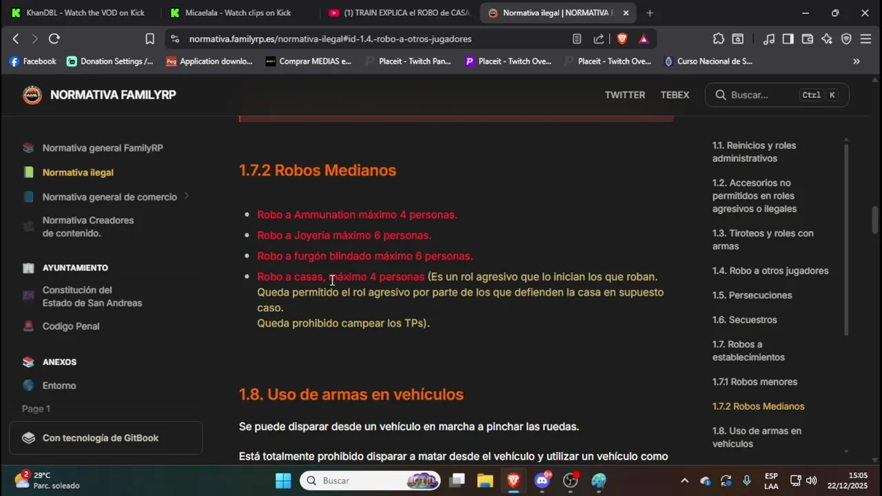Open Discord from the taskbar
This screenshot has height=496, width=882.
click(542, 481)
